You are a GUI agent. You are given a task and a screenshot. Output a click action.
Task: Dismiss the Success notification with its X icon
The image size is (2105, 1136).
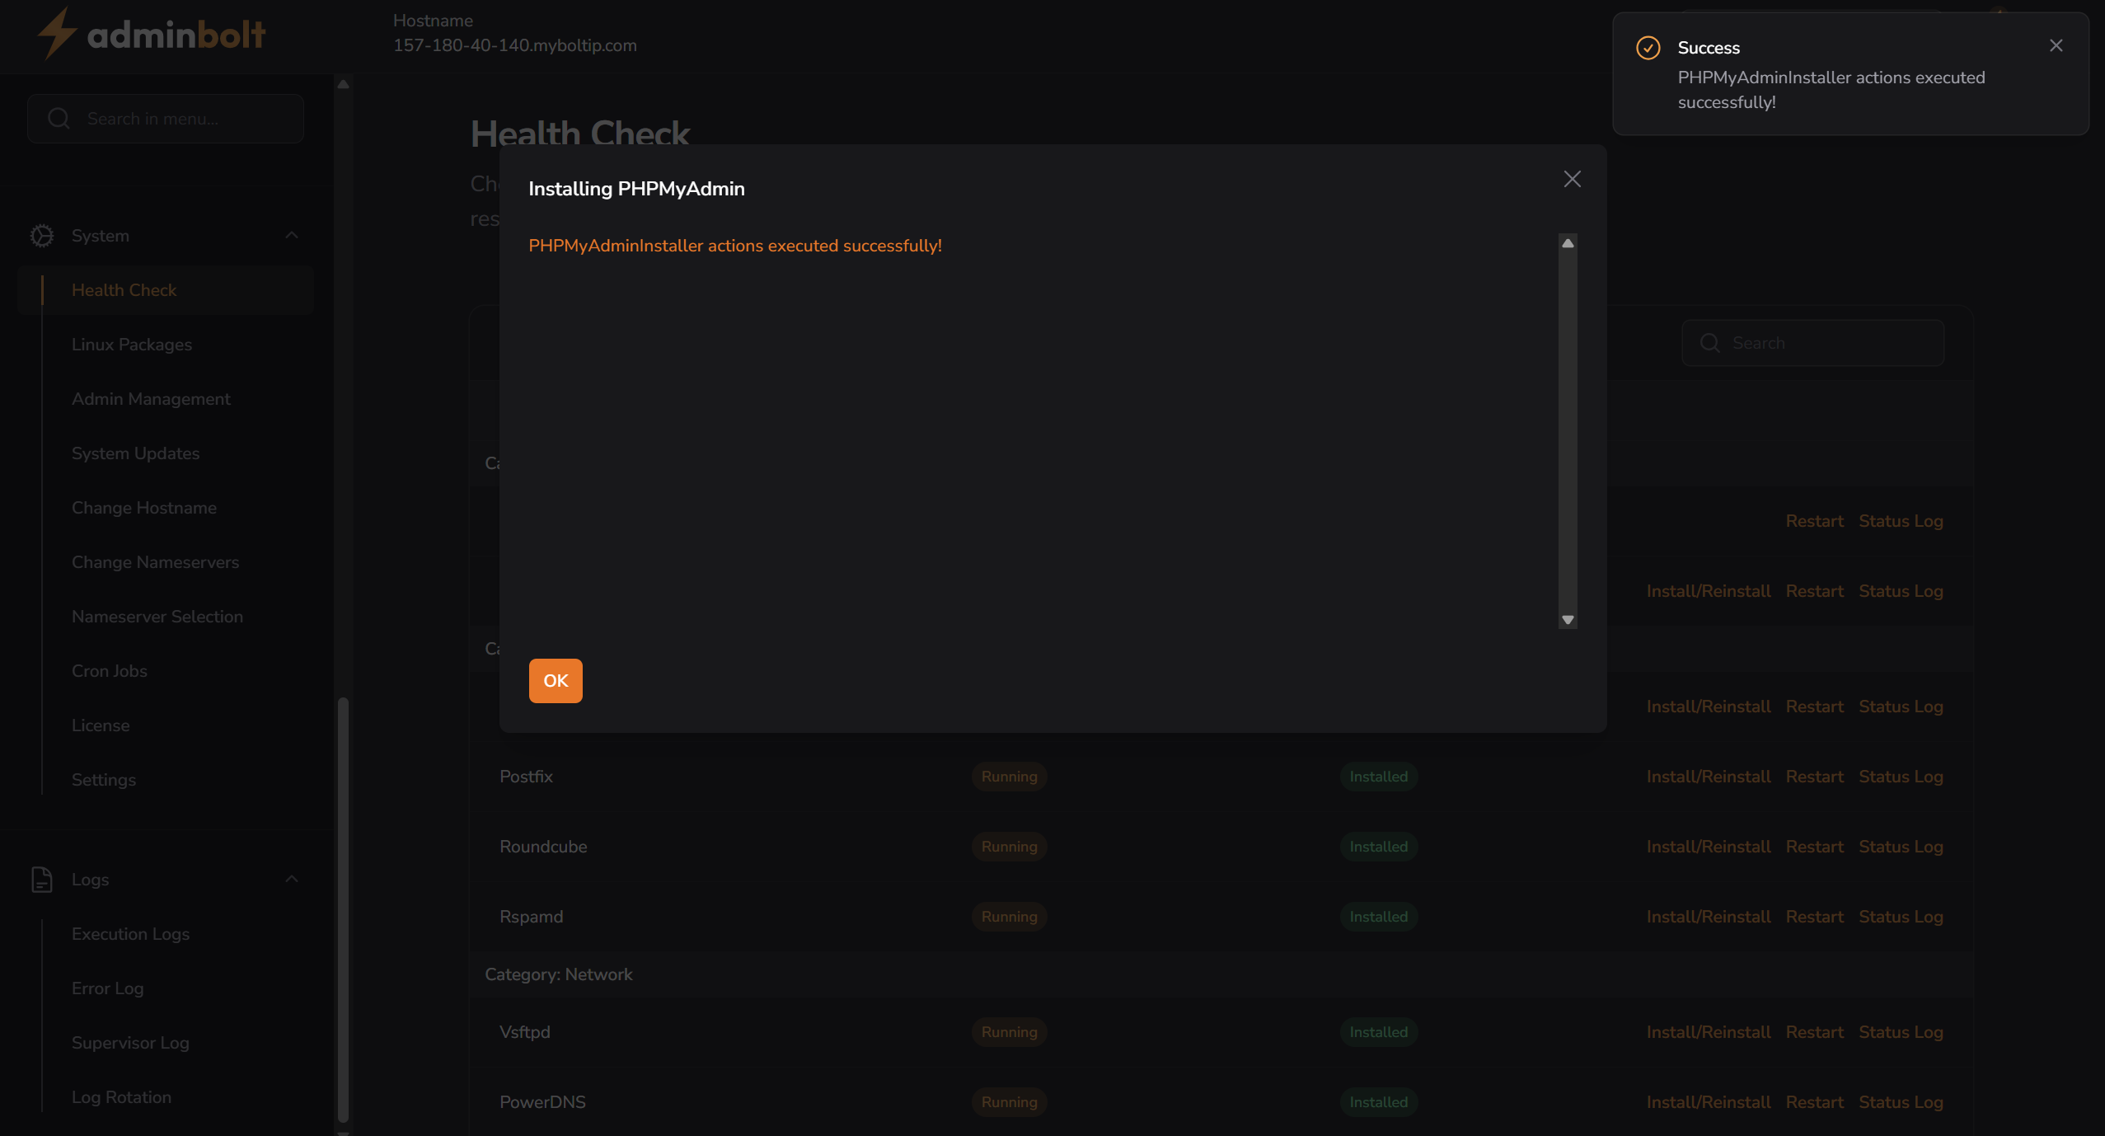click(2056, 45)
